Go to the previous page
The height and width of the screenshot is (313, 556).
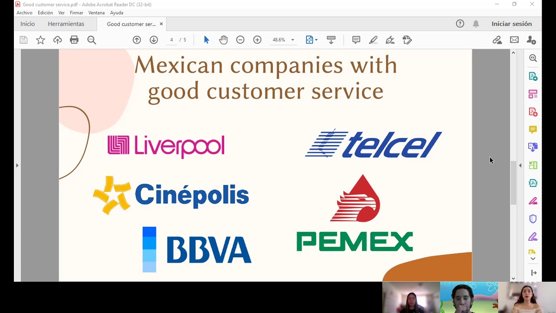(x=137, y=40)
